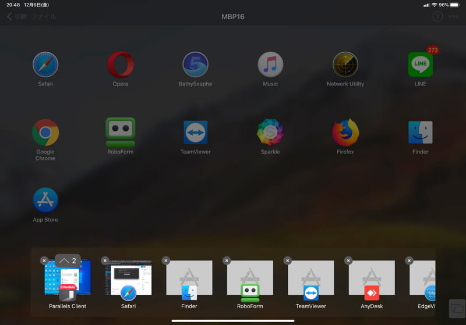Launch Google Chrome
The width and height of the screenshot is (466, 325).
[45, 133]
